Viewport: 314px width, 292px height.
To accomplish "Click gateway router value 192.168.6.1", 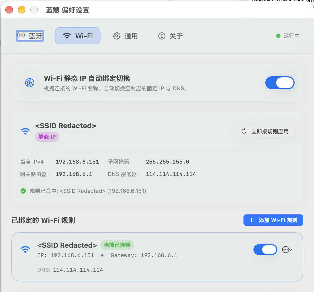I will [x=74, y=174].
